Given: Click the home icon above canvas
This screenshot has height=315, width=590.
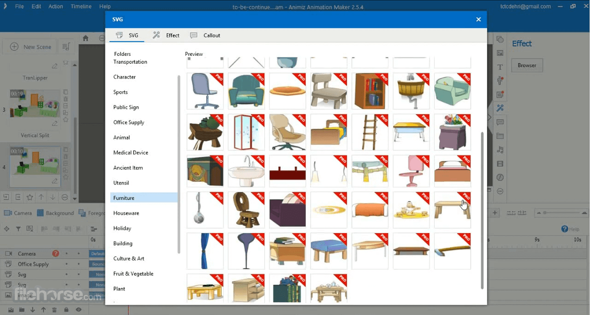Looking at the screenshot, I should (85, 38).
